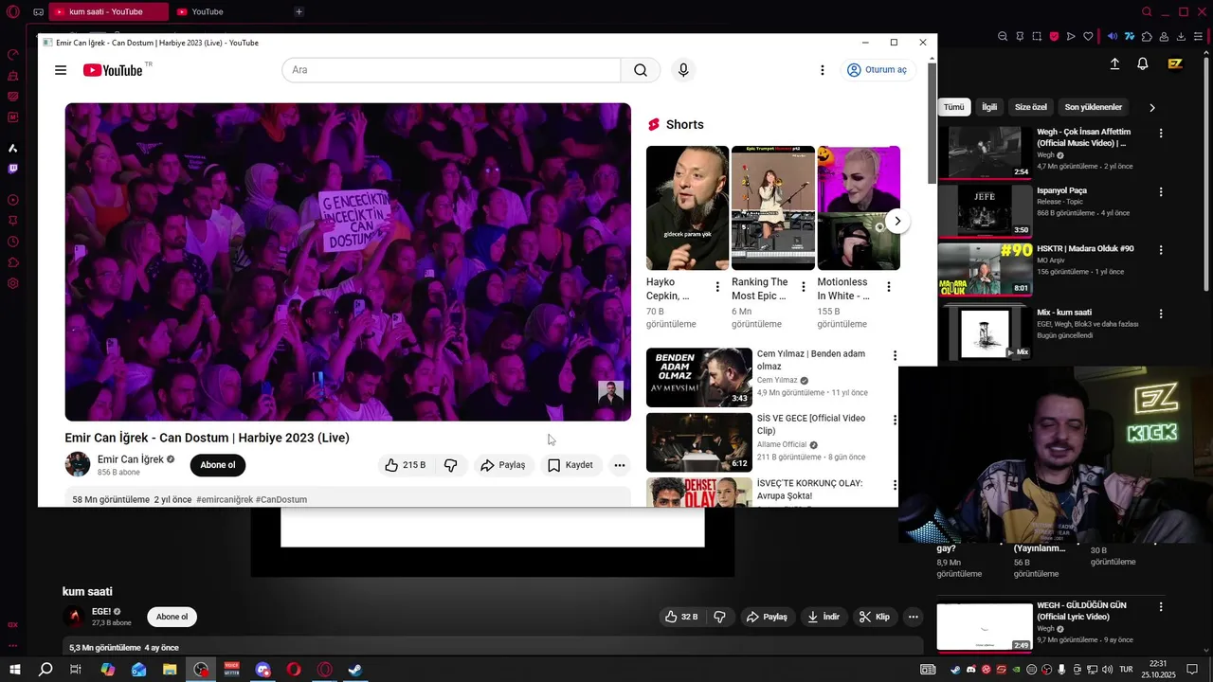
Task: Open Windows Start menu
Action: (x=15, y=670)
